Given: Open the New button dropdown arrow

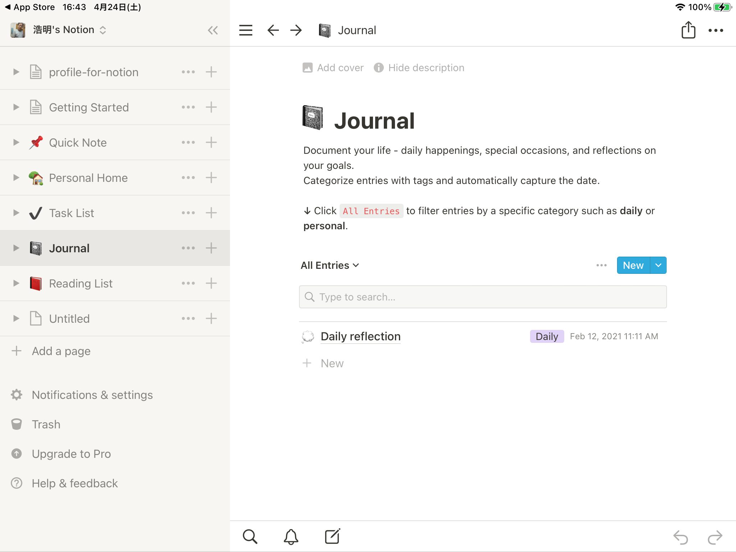Looking at the screenshot, I should [x=658, y=265].
